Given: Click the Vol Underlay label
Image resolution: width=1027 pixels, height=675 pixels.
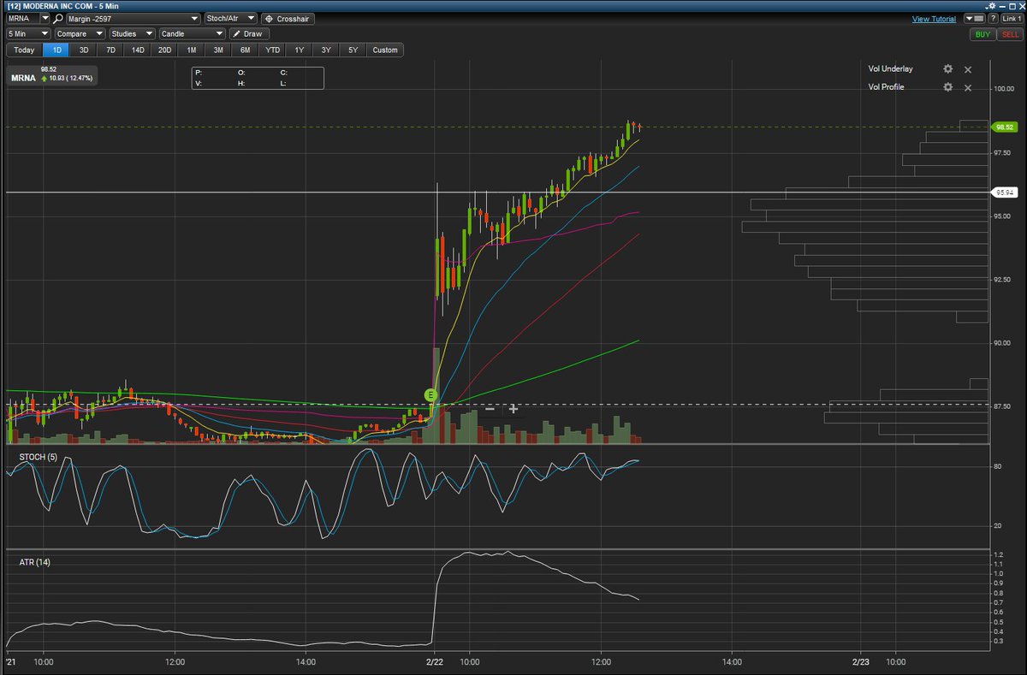Looking at the screenshot, I should (x=892, y=69).
